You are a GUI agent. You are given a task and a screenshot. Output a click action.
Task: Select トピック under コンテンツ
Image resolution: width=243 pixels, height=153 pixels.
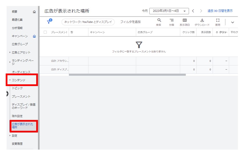coord(17,88)
